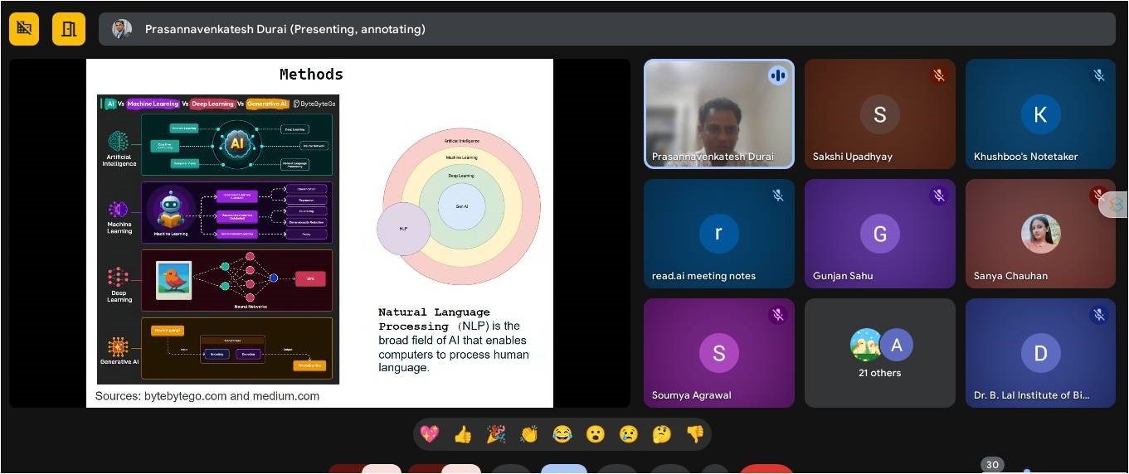
Task: Send the crying face reaction
Action: pyautogui.click(x=629, y=433)
